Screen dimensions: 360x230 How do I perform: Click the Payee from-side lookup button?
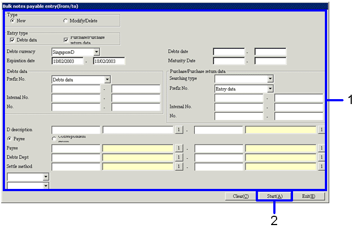tap(179, 148)
